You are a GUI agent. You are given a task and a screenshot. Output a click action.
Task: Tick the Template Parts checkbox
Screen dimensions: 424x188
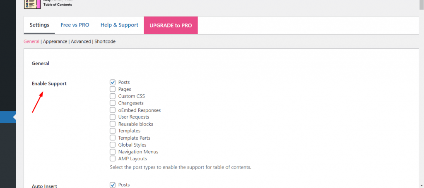(x=113, y=138)
